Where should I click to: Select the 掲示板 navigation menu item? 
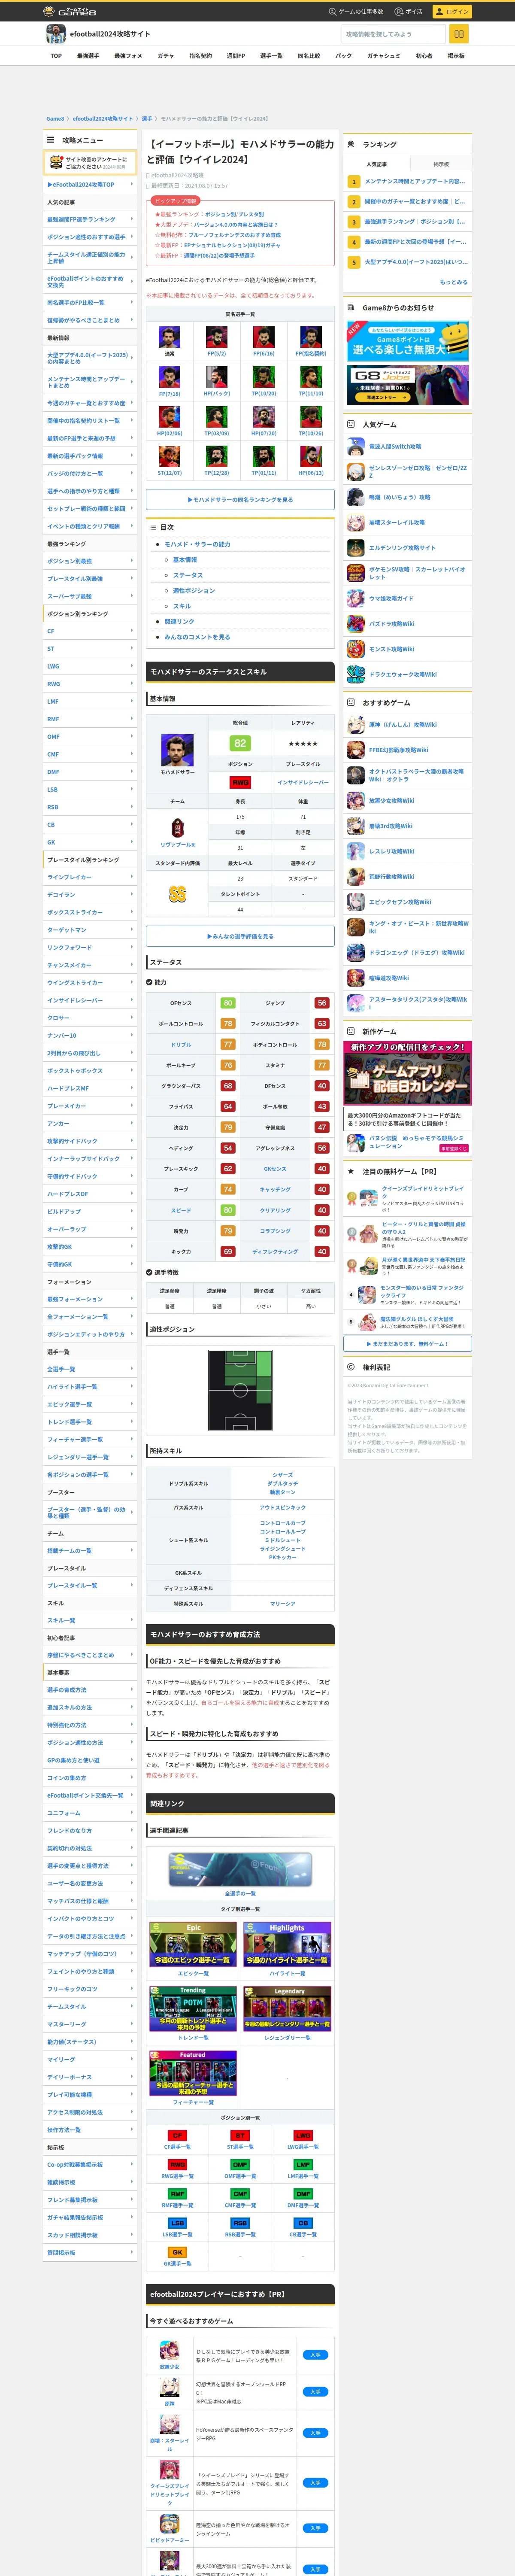pos(456,56)
